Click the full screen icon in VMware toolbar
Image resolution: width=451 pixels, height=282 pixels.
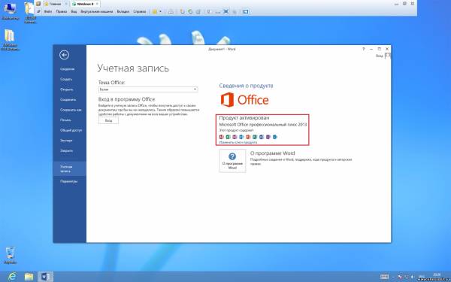(x=226, y=11)
